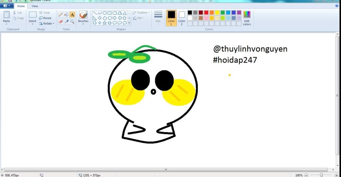The width and height of the screenshot is (341, 177).
Task: Choose the Triangle shape
Action: pos(125,13)
